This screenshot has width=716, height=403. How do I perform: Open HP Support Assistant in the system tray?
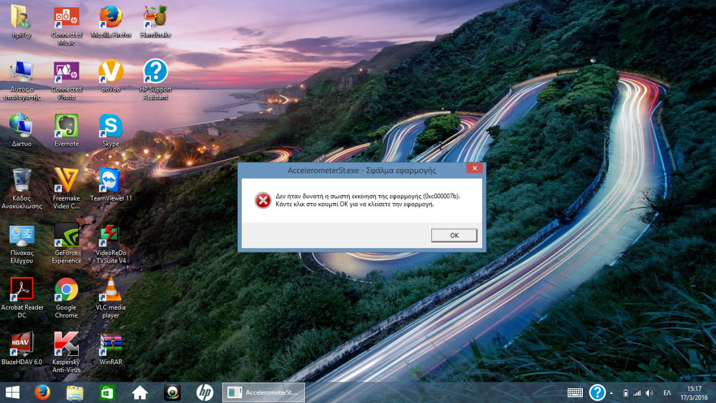(597, 392)
